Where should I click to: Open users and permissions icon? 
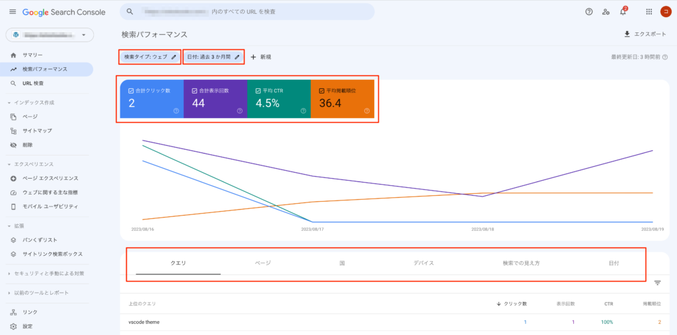click(x=606, y=12)
